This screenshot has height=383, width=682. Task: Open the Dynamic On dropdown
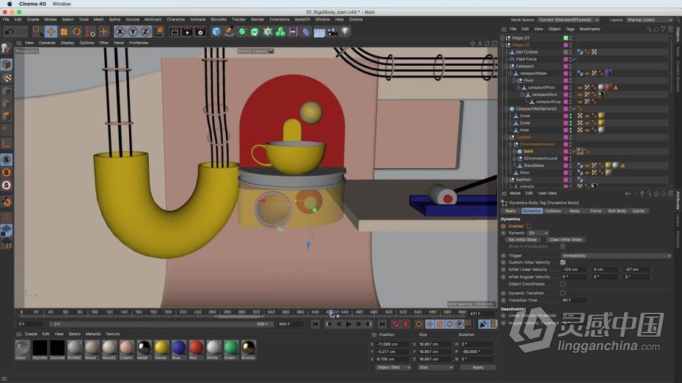tap(538, 233)
